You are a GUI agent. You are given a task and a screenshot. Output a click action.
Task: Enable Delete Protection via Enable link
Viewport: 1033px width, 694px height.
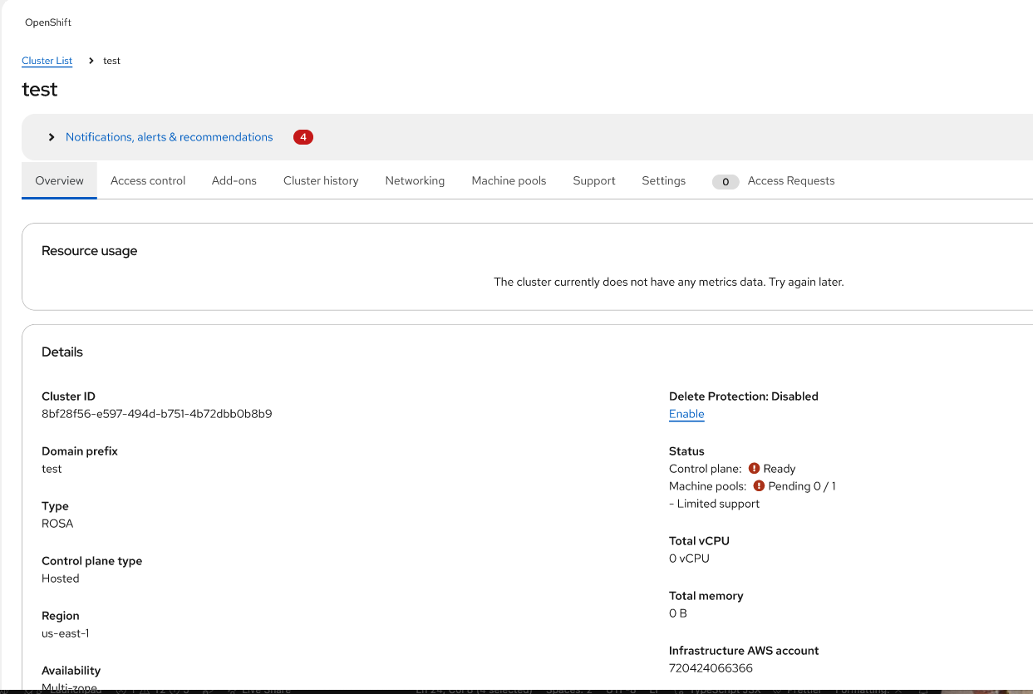coord(686,414)
